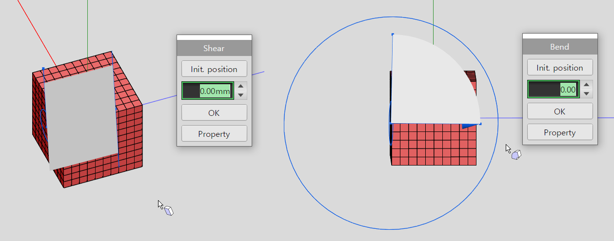Open Property in the Shear panel
614x241 pixels.
214,134
